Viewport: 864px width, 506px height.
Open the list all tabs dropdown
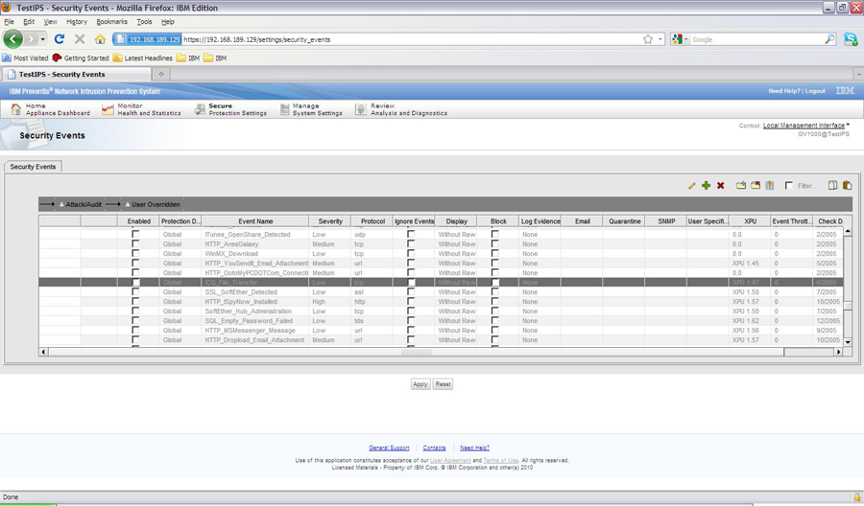tap(858, 74)
